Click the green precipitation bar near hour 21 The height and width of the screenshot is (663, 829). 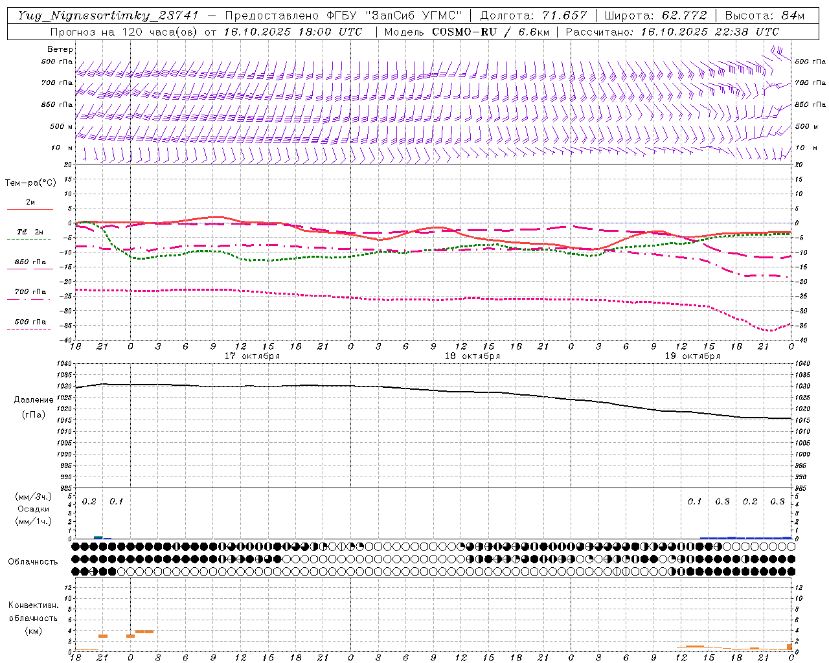(x=98, y=537)
